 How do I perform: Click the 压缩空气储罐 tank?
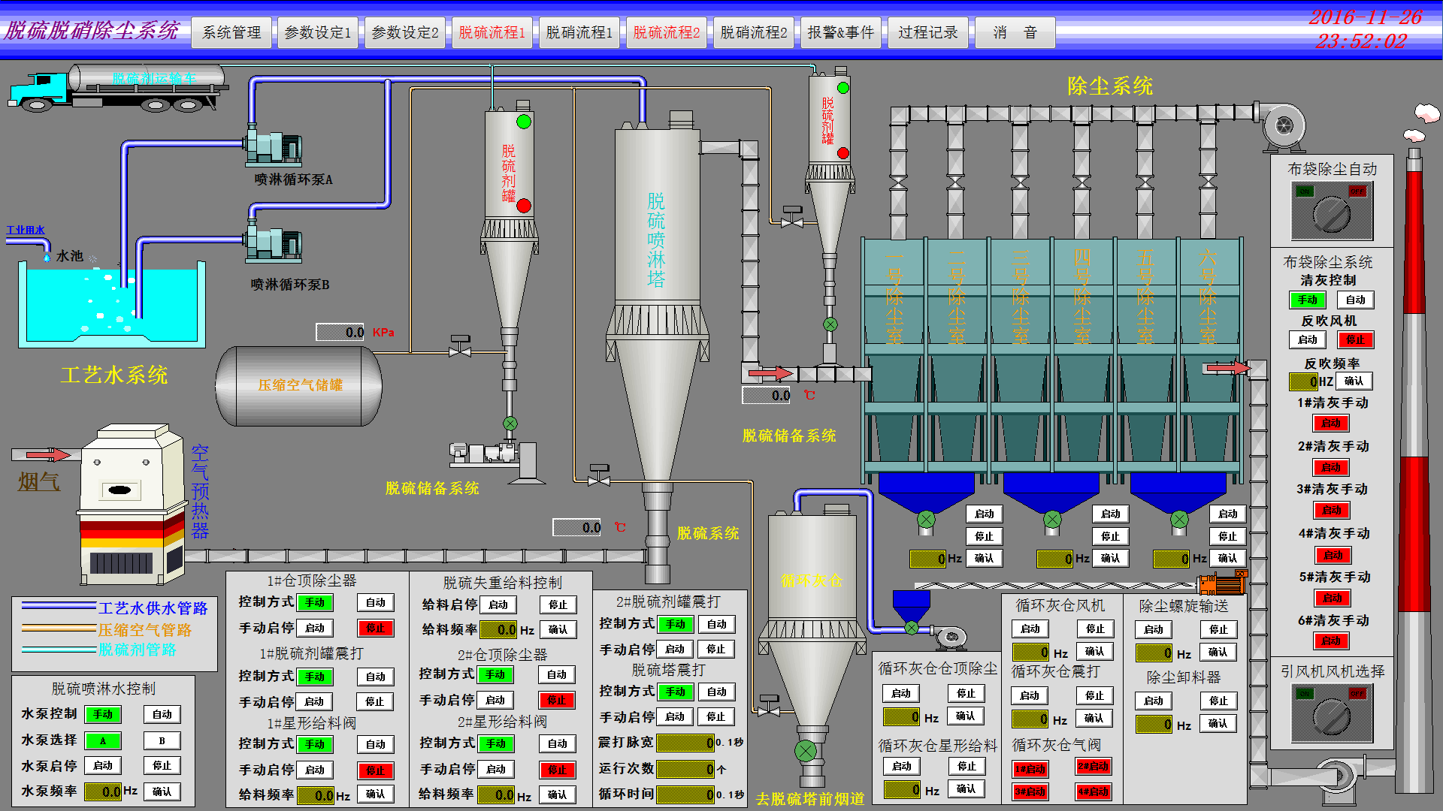[x=299, y=385]
